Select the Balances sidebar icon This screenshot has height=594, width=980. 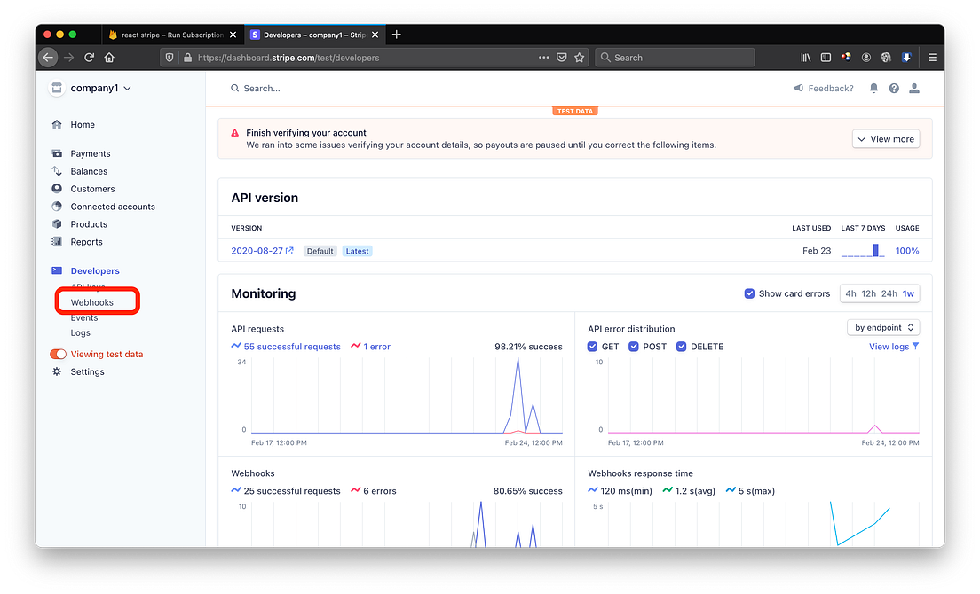[x=55, y=170]
